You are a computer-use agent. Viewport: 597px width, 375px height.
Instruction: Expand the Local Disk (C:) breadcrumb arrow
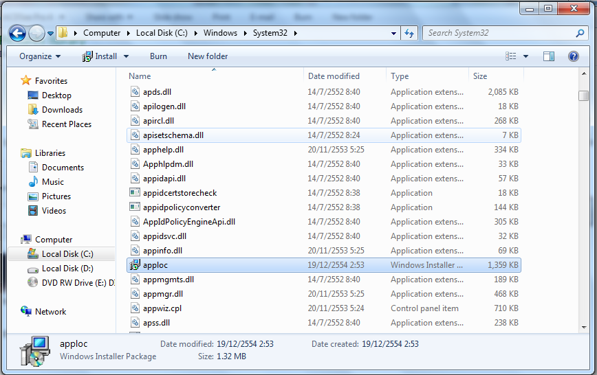tap(196, 33)
